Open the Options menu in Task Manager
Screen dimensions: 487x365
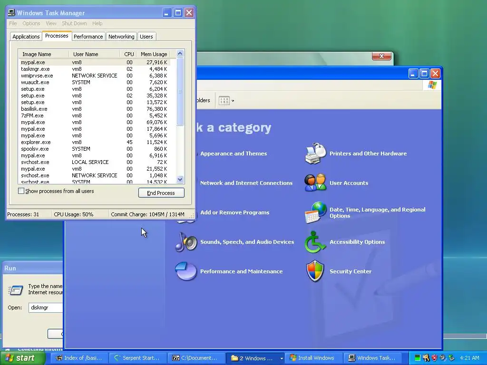point(31,23)
